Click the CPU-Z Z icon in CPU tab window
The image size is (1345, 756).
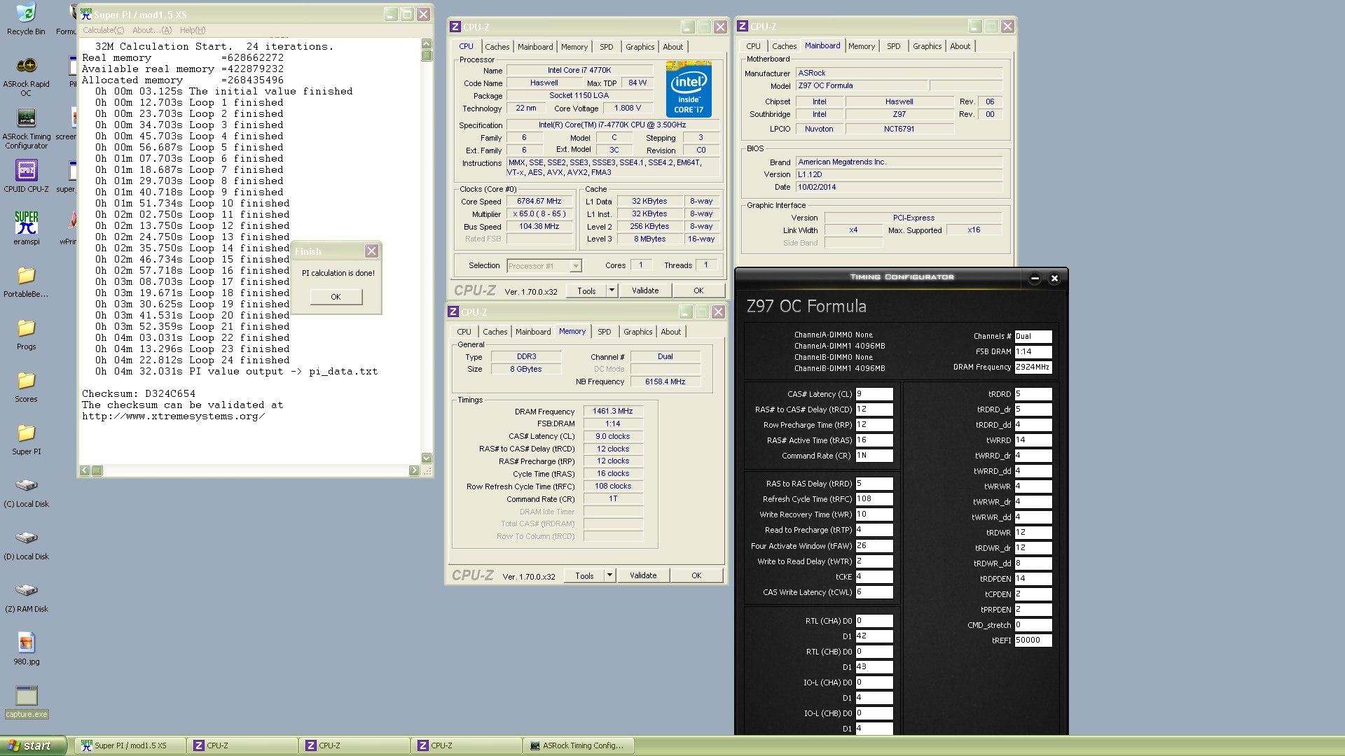click(x=455, y=27)
